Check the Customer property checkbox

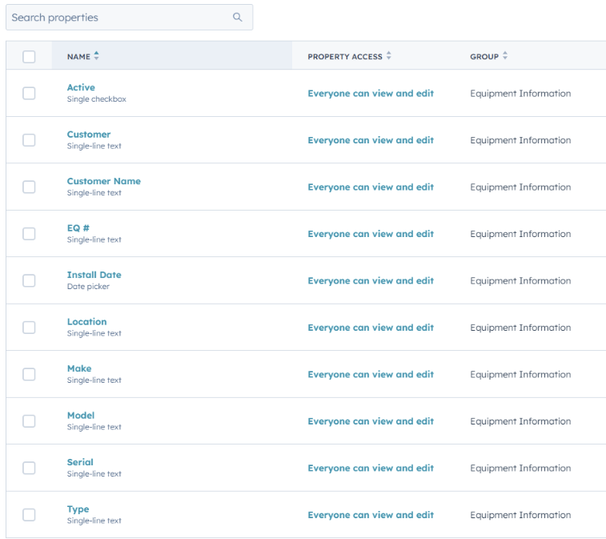(29, 140)
